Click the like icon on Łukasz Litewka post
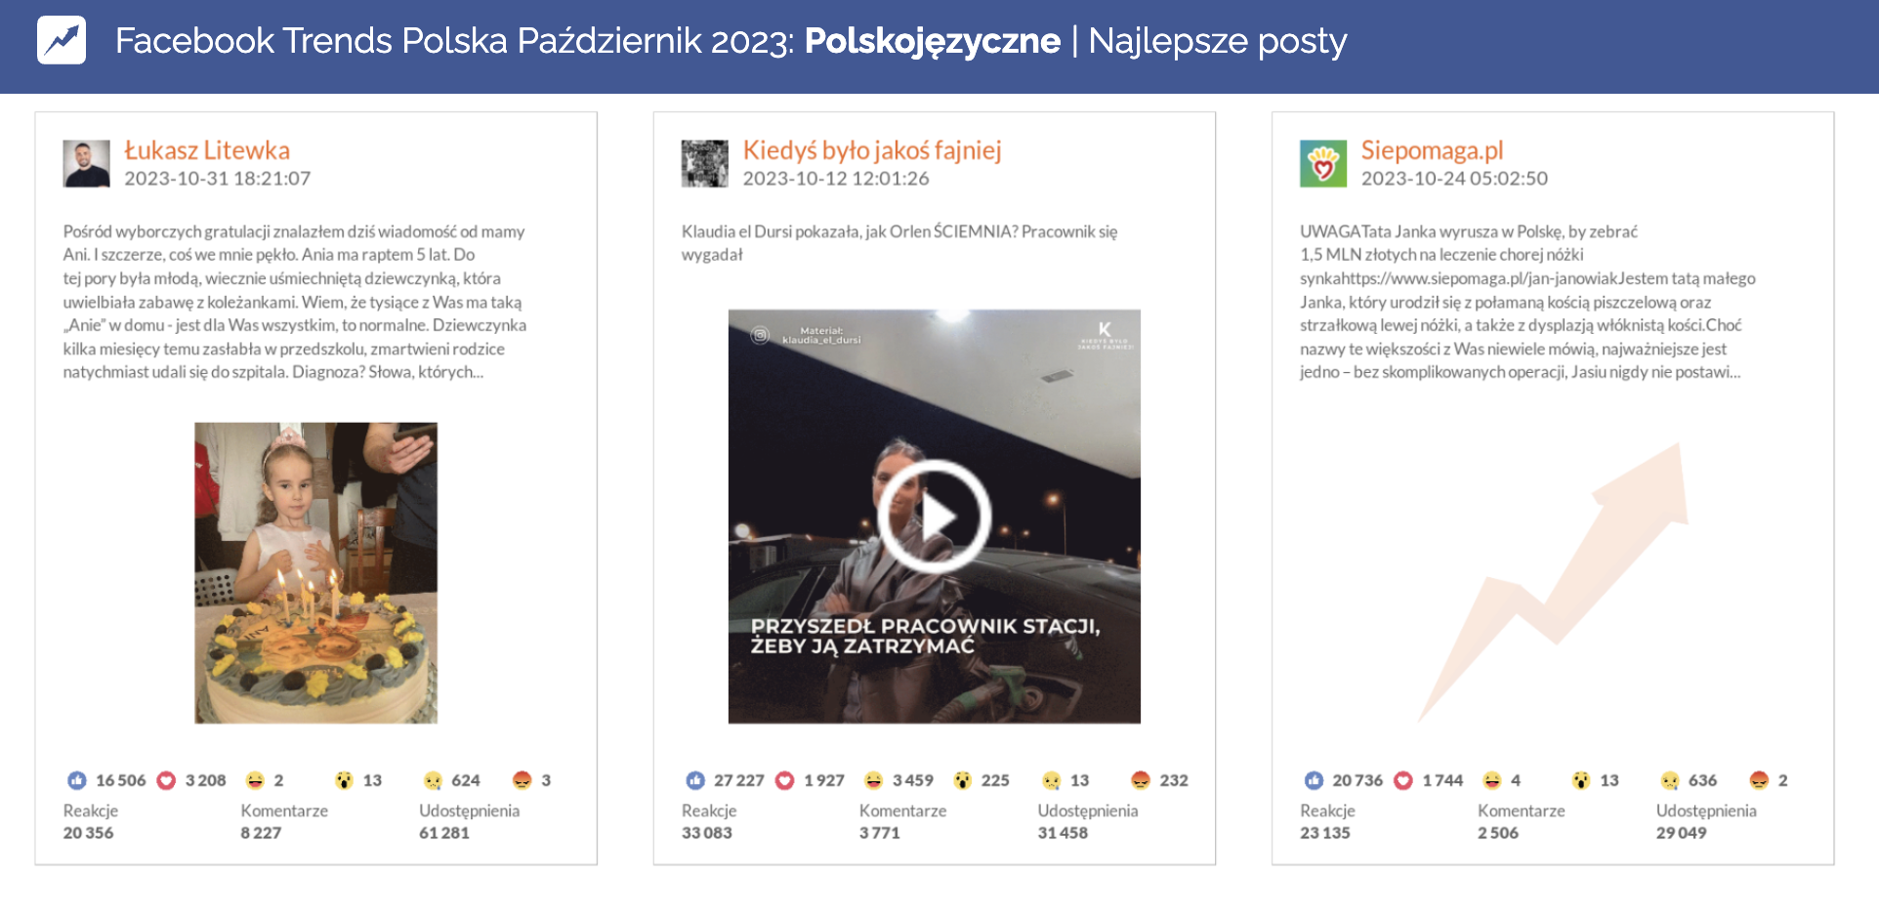1879x916 pixels. tap(77, 780)
